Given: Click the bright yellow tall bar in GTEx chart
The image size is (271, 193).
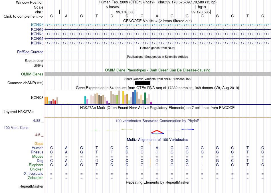Looking at the screenshot, I should pyautogui.click(x=123, y=97).
